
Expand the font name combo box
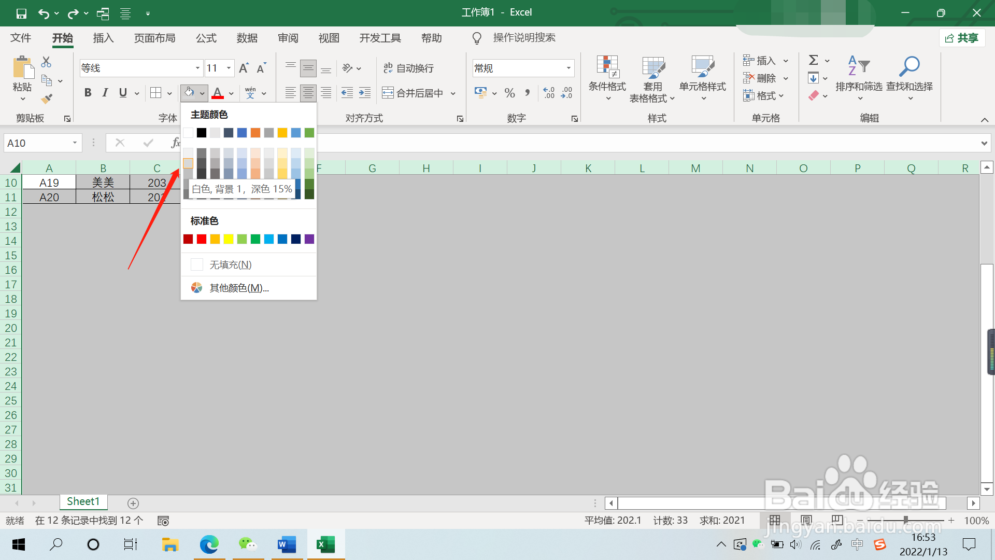[197, 68]
